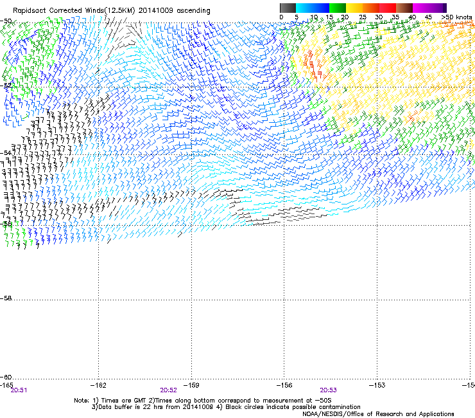The height and width of the screenshot is (418, 475).
Task: Click the brown 35-40 knots legend swatch
Action: 404,8
